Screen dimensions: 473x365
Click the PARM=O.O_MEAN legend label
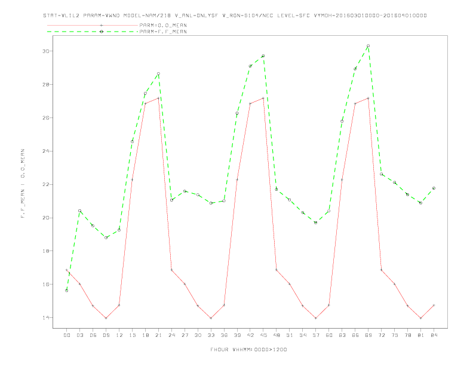click(x=163, y=25)
